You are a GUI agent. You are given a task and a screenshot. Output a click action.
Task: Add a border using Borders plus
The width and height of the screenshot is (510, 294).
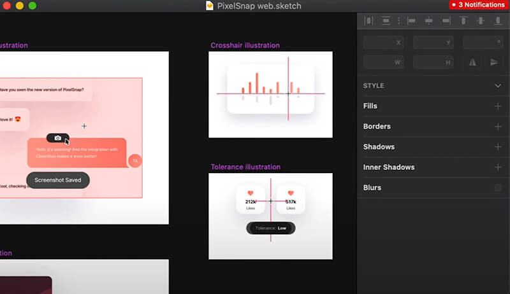(x=498, y=127)
